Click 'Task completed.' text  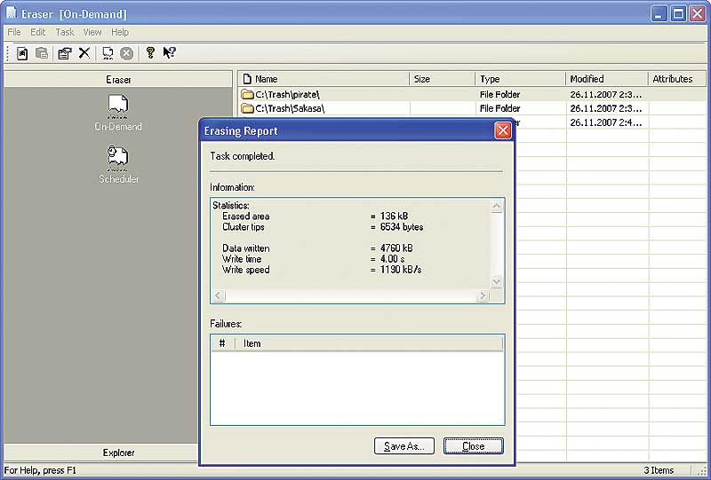pos(242,156)
